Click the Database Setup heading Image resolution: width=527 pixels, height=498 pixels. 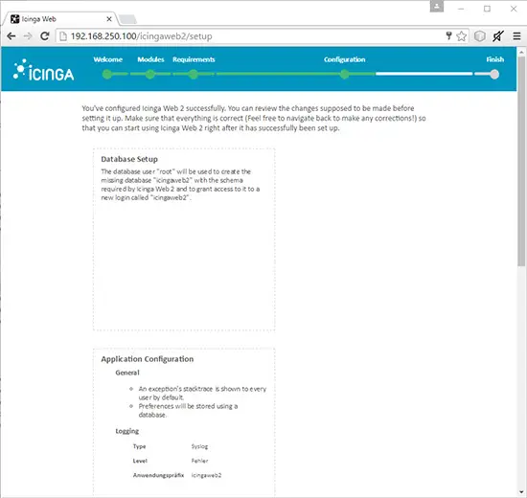click(x=129, y=159)
